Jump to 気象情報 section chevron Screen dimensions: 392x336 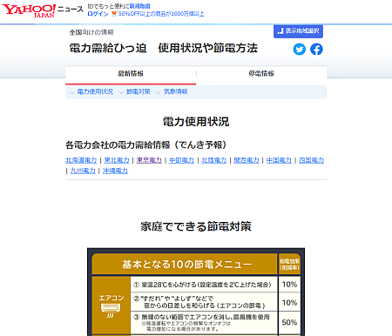click(x=158, y=92)
